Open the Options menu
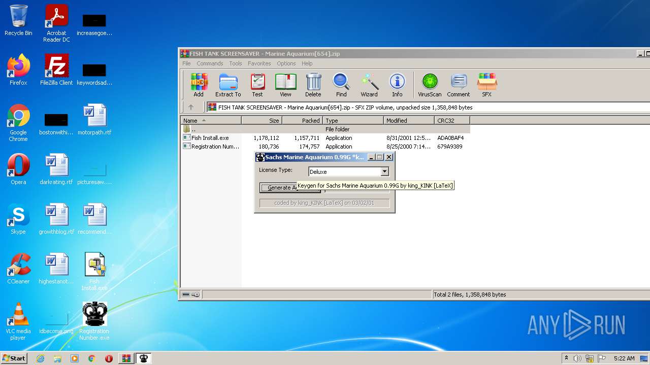This screenshot has width=650, height=365. [x=286, y=63]
